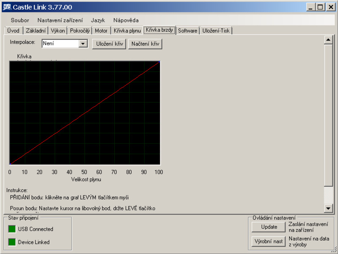This screenshot has width=338, height=254.
Task: Click the blue start point of the curve
Action: (10, 164)
